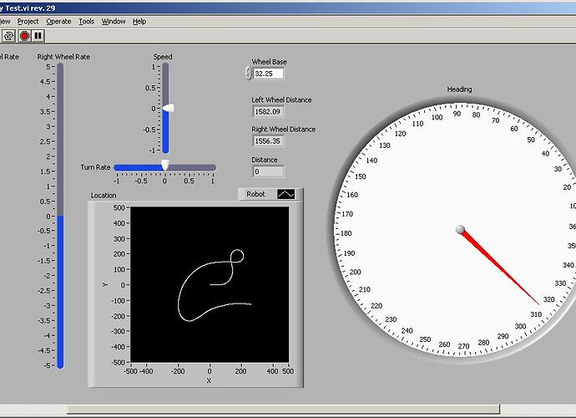Viewport: 576px width, 418px height.
Task: Click the Wheel Base label
Action: point(269,62)
